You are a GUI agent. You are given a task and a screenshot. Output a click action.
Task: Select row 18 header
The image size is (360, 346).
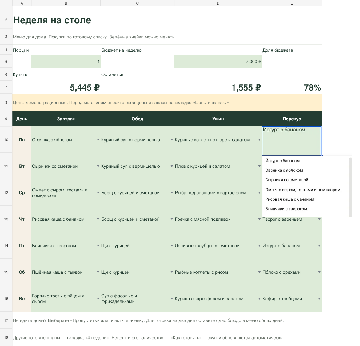(x=6, y=337)
